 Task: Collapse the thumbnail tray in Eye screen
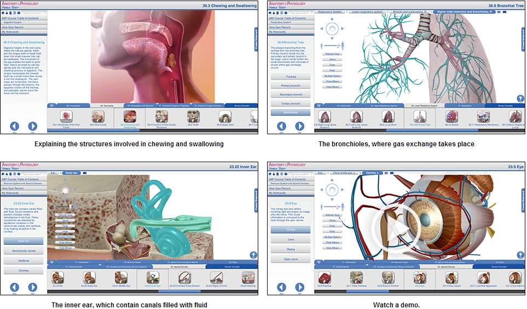point(318,262)
